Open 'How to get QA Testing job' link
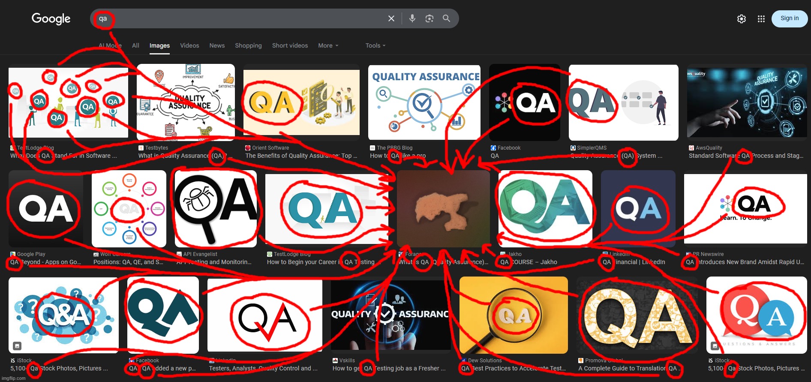 [x=389, y=368]
